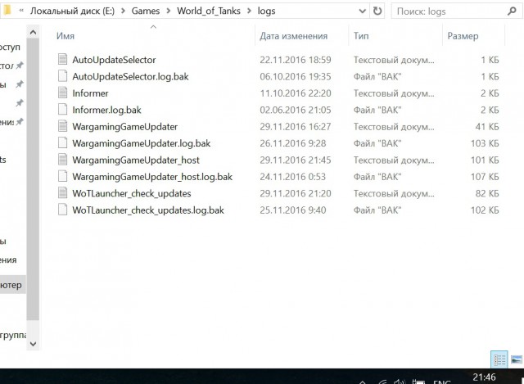
Task: Click the navigation pane scrollbar thumb
Action: tap(33, 179)
